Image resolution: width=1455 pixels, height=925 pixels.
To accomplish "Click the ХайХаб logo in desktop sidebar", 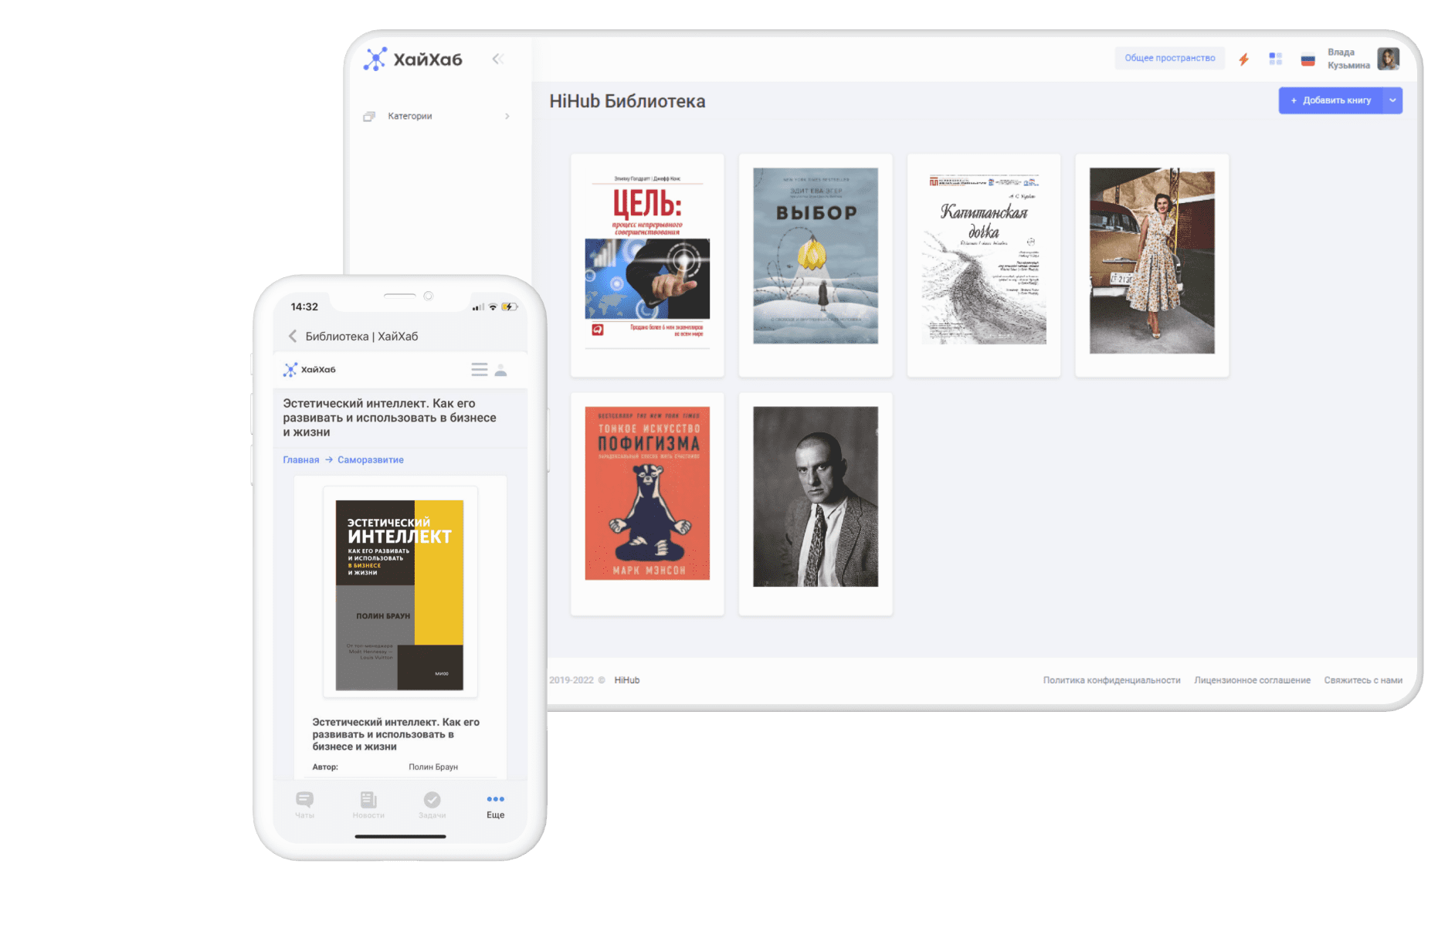I will 413,59.
